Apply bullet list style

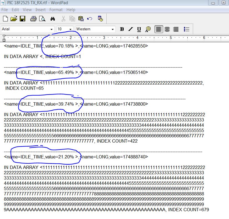[x=187, y=29]
